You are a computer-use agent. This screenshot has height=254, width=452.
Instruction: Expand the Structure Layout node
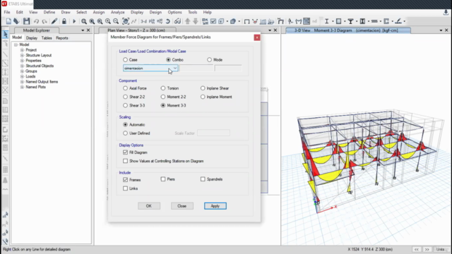(x=22, y=55)
